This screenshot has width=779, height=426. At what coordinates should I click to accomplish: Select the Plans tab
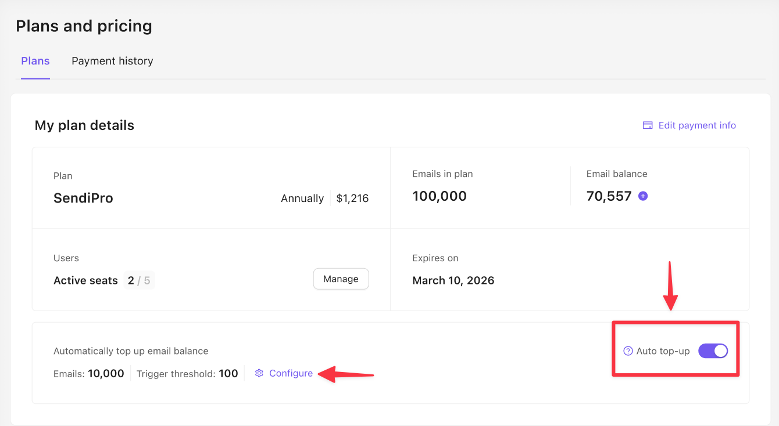[x=35, y=61]
